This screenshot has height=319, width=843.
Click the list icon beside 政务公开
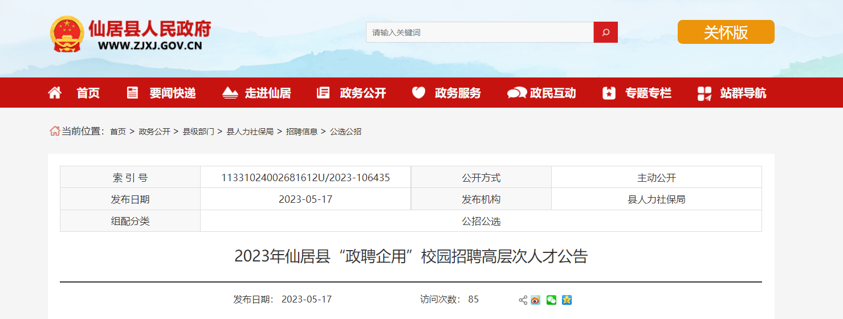click(x=323, y=93)
